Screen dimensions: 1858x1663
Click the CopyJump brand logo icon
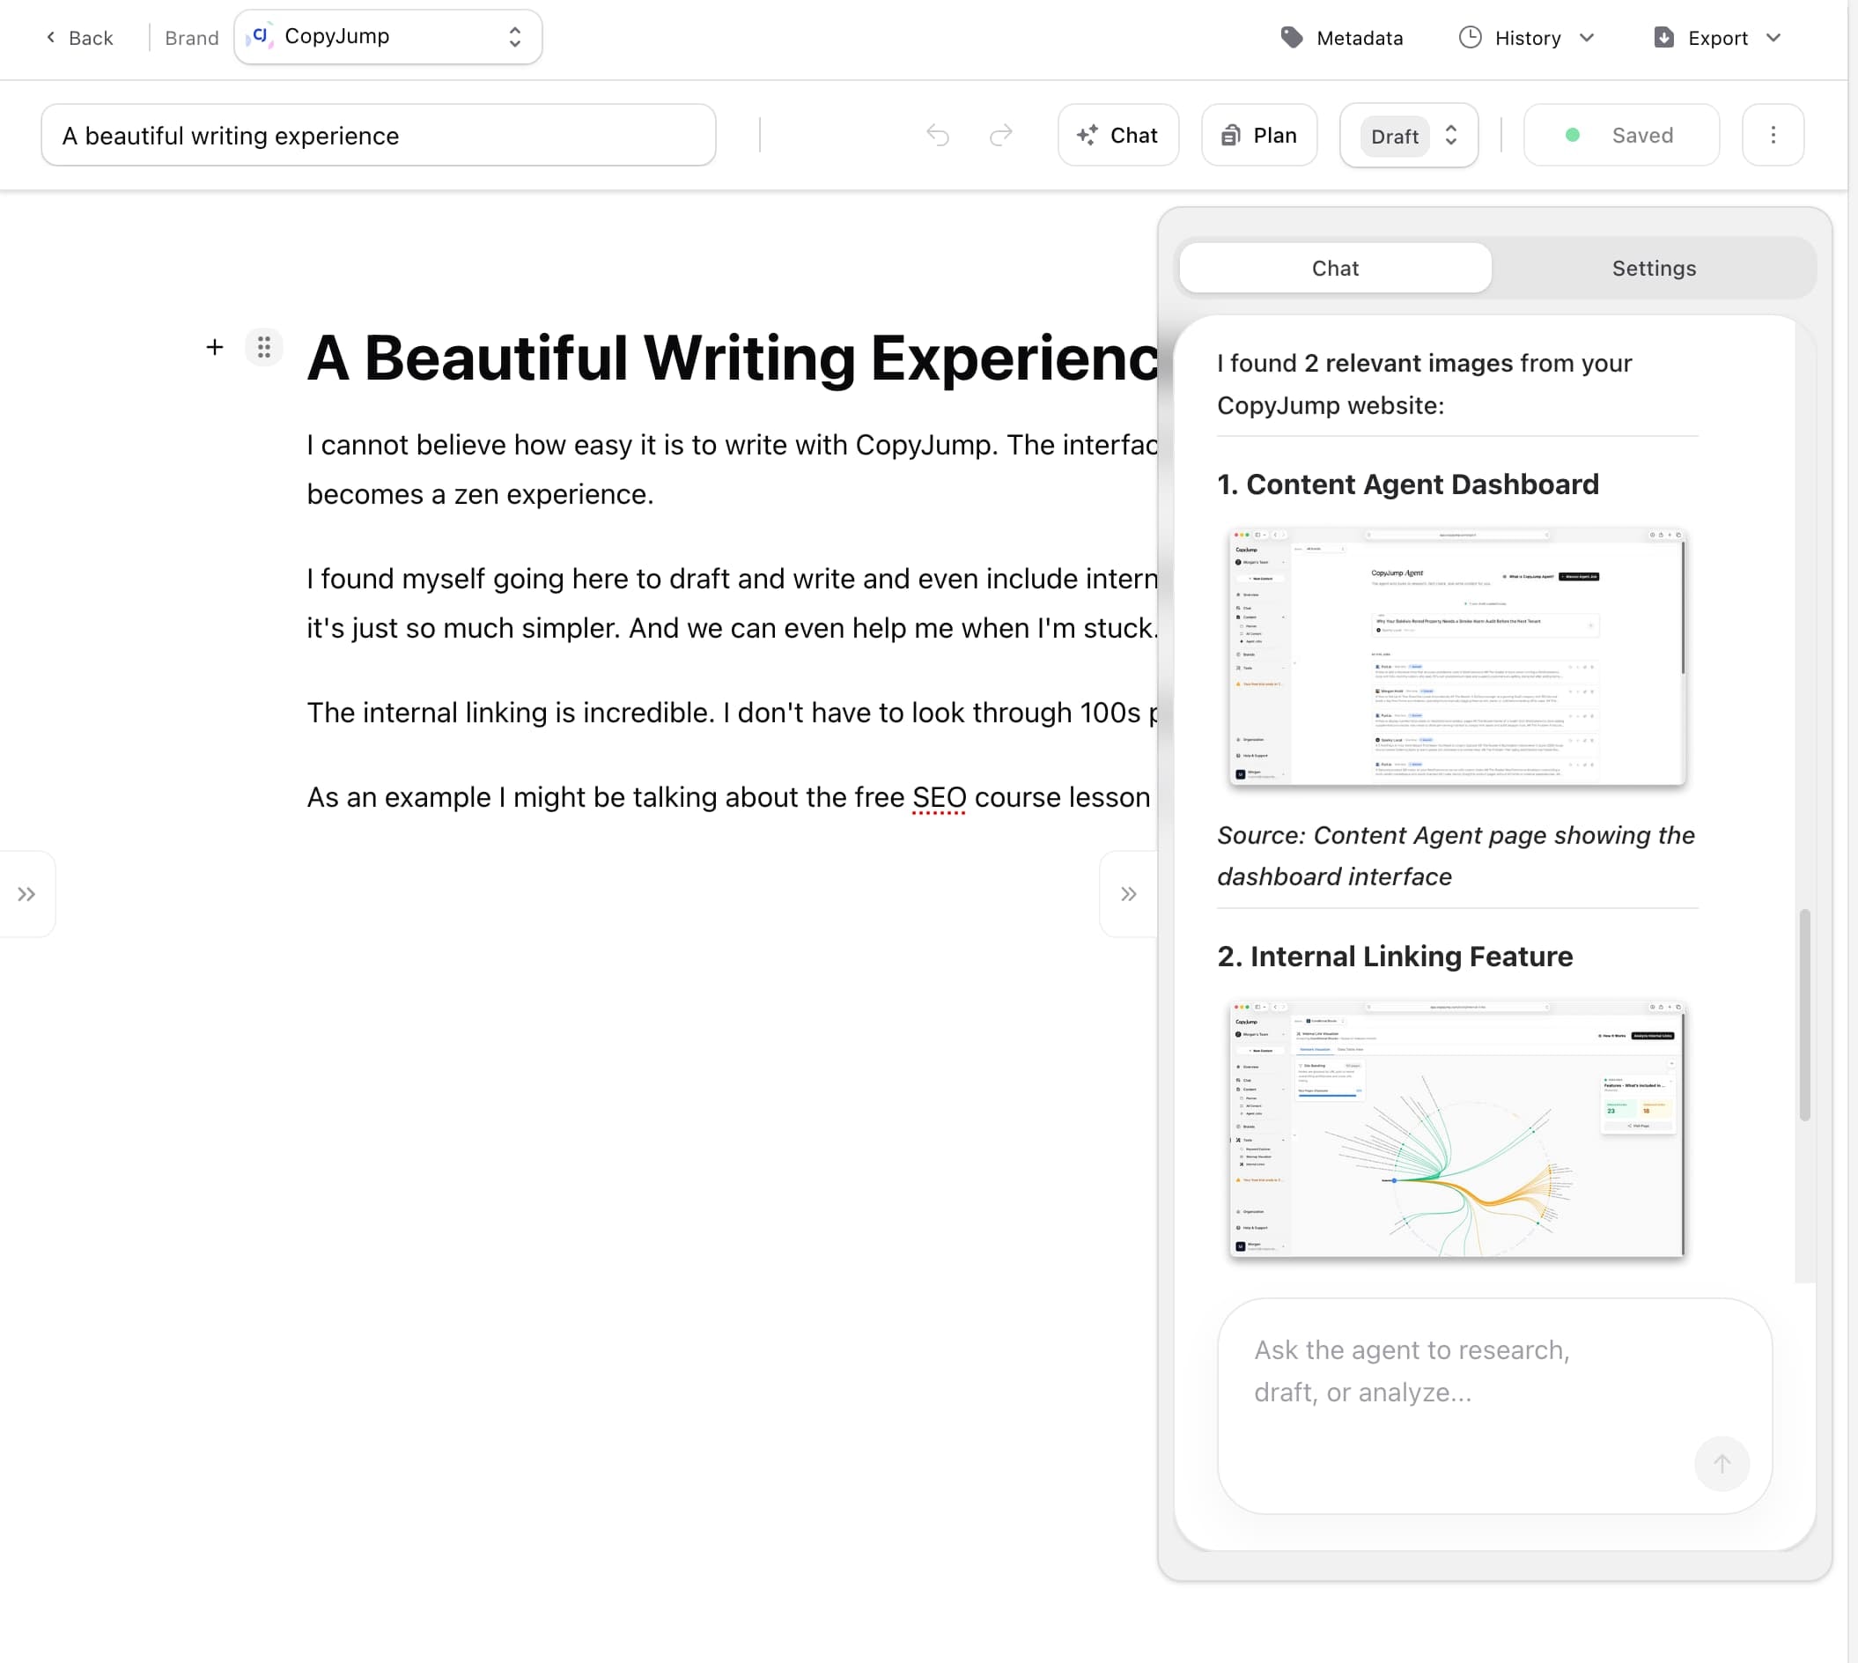[x=261, y=35]
